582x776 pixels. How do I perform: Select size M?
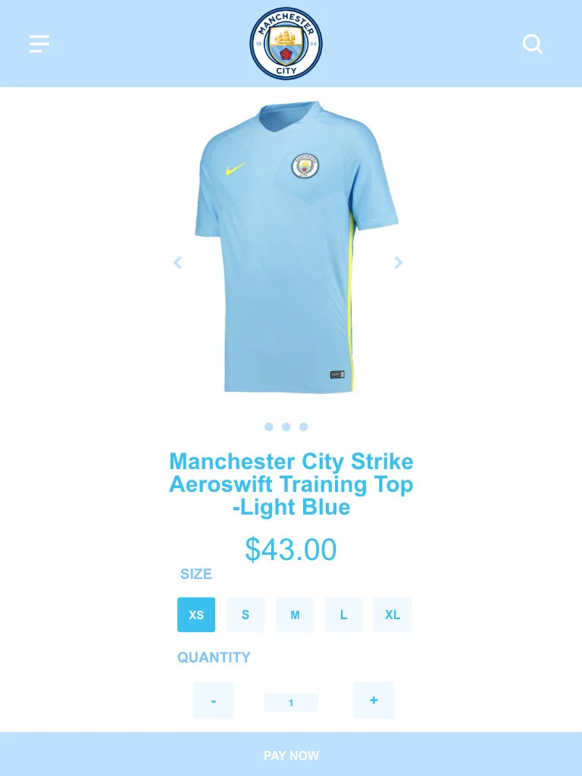[x=295, y=615]
